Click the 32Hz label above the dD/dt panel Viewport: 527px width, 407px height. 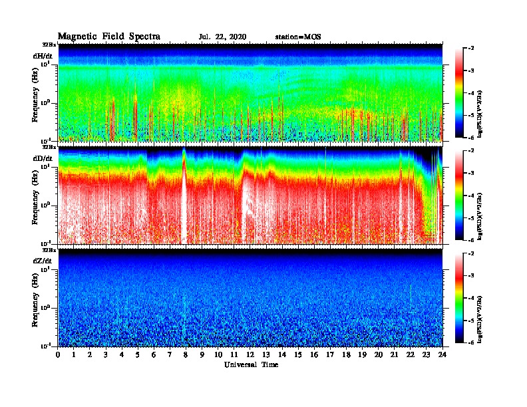[x=49, y=147]
